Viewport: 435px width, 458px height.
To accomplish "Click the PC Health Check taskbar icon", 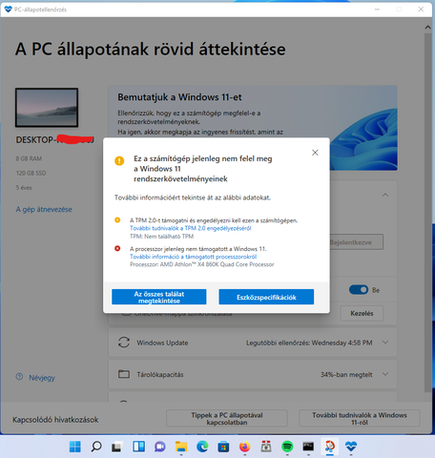I will 351,447.
